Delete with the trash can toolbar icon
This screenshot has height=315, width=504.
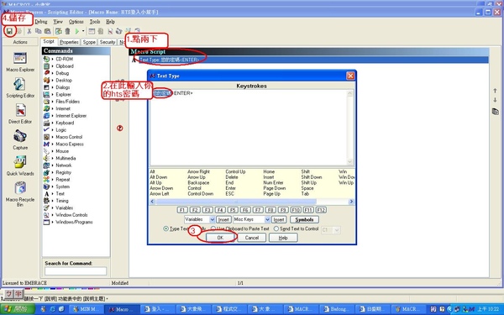coord(67,31)
